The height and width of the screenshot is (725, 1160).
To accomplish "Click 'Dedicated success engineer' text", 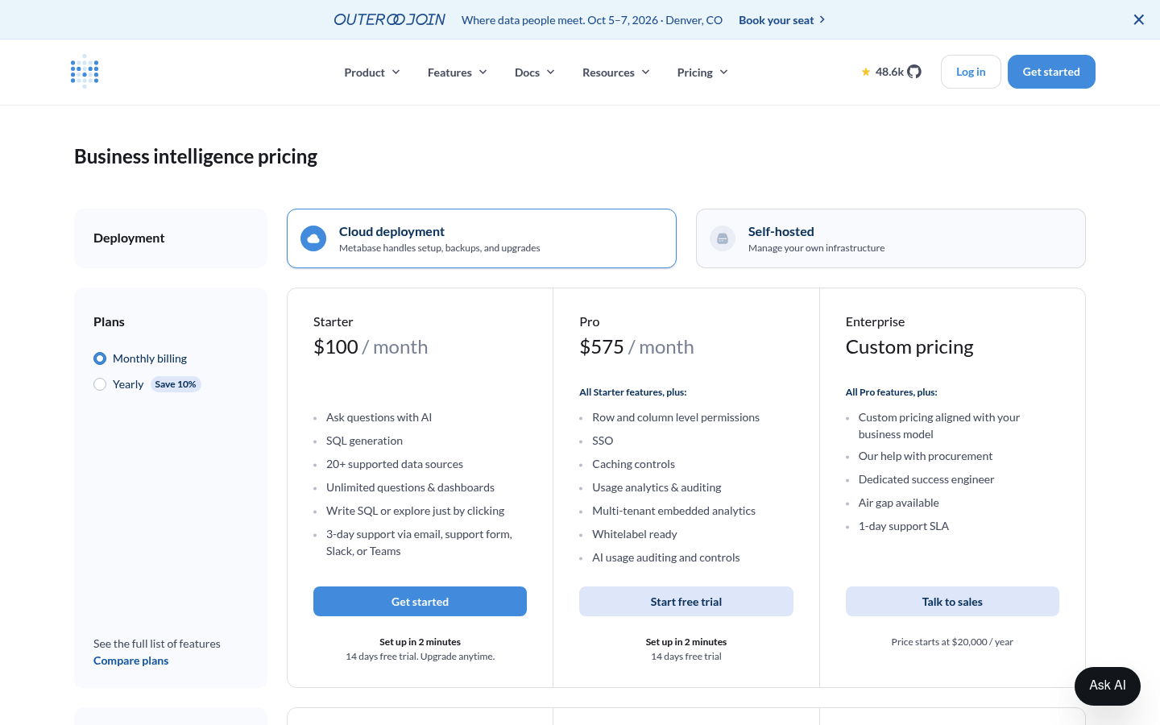I will [926, 479].
